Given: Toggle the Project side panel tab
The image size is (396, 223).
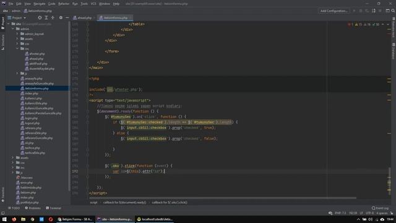Looking at the screenshot, I should (2, 23).
